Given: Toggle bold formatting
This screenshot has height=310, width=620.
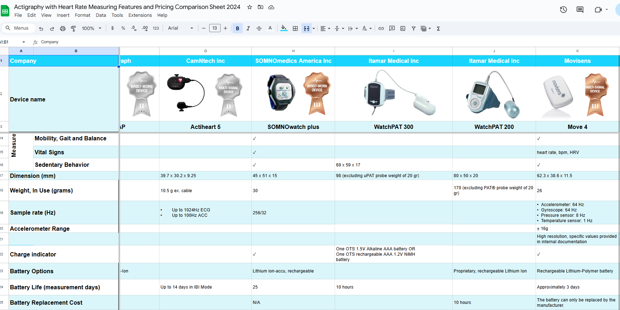Looking at the screenshot, I should click(x=237, y=28).
